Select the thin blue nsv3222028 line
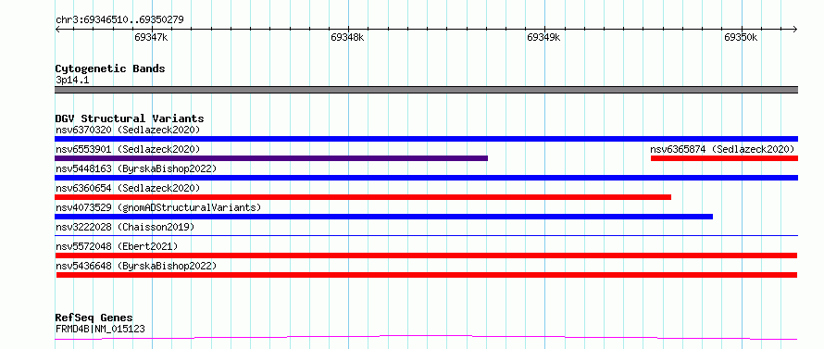Image resolution: width=824 pixels, height=349 pixels. [x=426, y=236]
